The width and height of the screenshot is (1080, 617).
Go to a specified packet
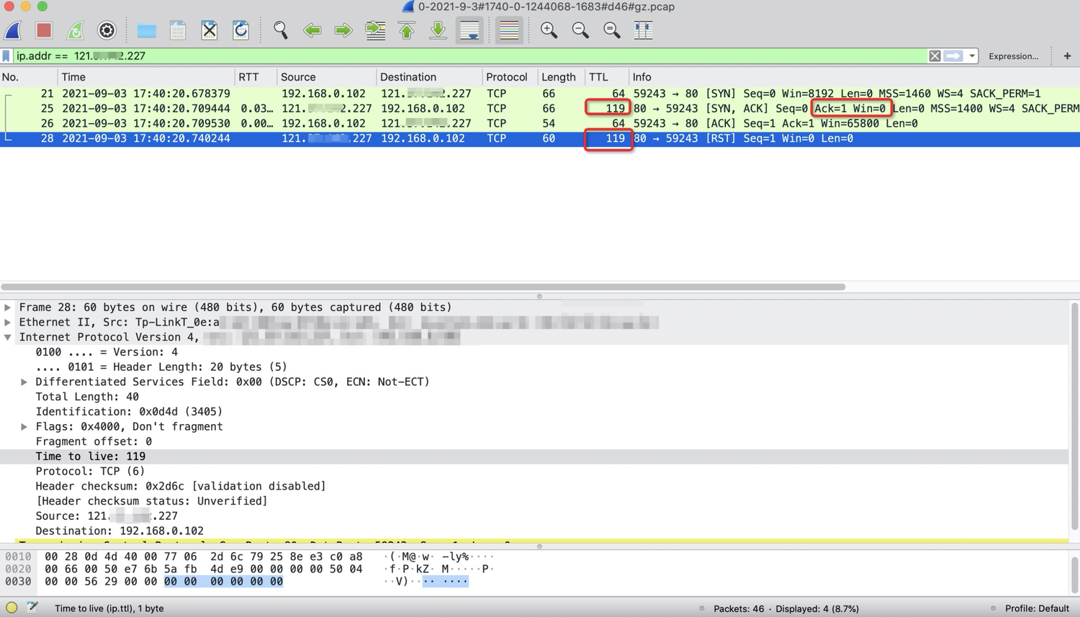(375, 30)
